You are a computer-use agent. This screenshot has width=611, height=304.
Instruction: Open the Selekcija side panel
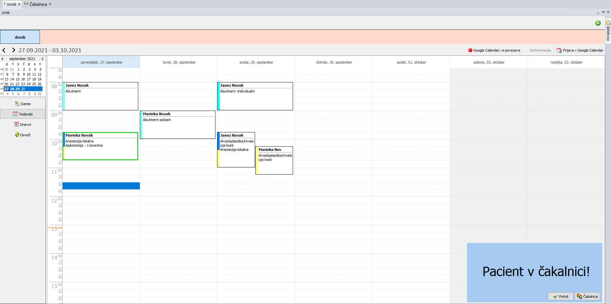pos(608,31)
